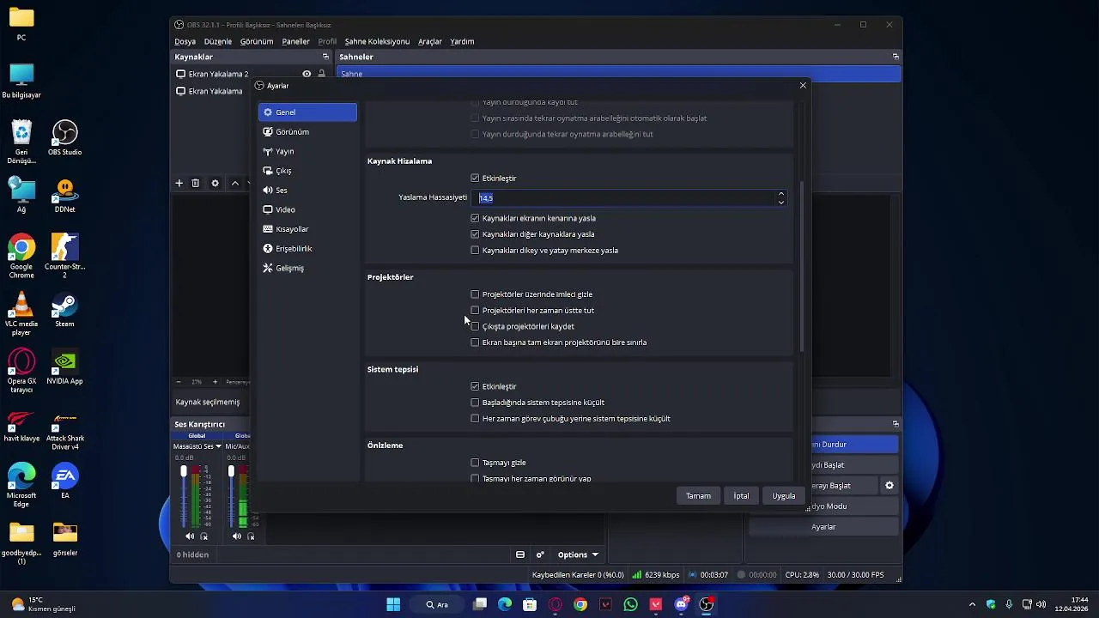Click İptal to cancel settings
Viewport: 1099px width, 618px height.
[741, 496]
